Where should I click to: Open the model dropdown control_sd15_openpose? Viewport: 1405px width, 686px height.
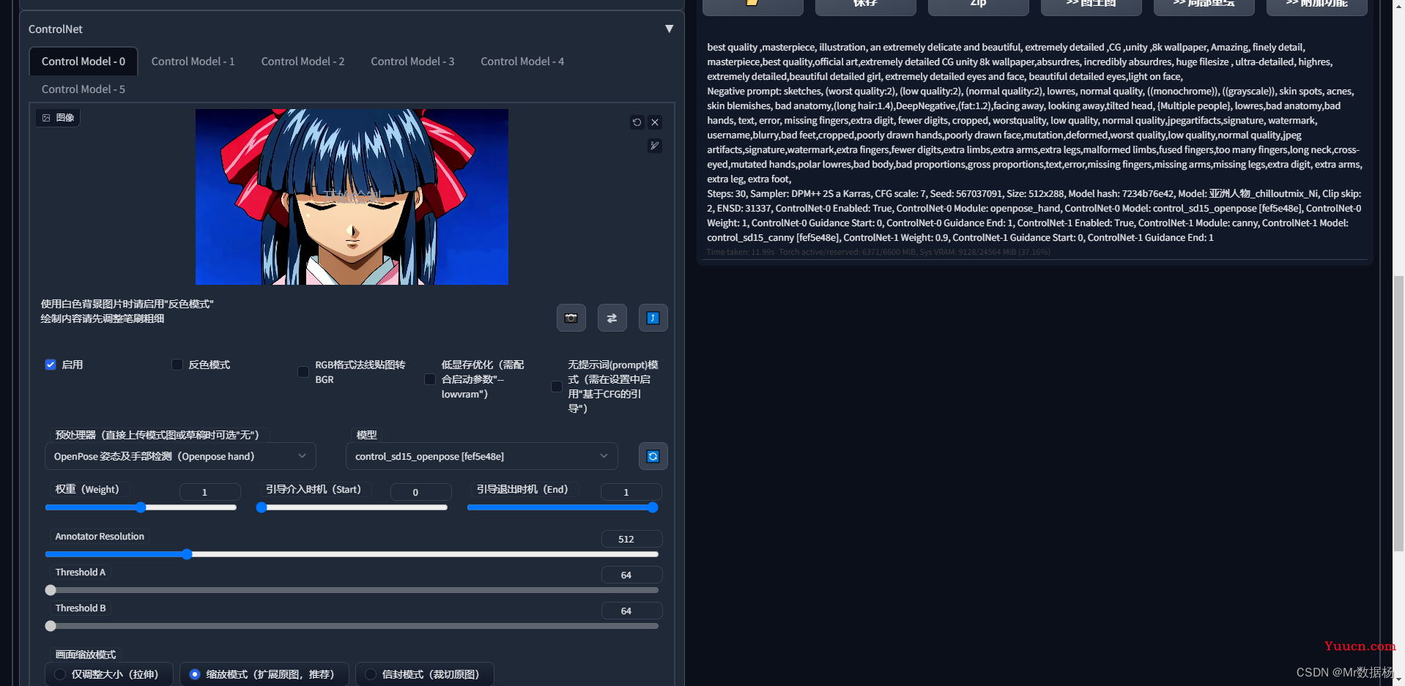tap(481, 456)
